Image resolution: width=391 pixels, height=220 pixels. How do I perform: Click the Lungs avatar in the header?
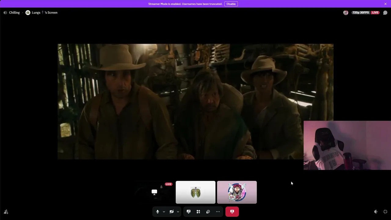click(28, 13)
